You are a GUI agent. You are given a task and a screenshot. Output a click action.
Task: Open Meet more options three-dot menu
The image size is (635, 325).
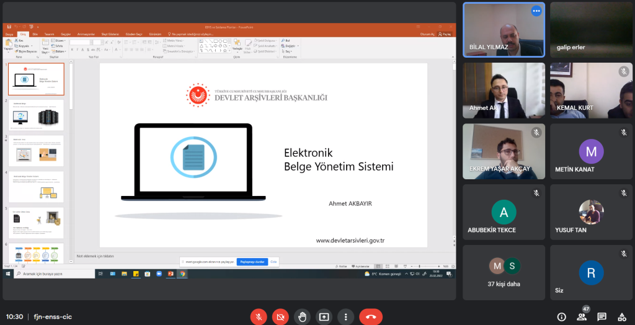click(x=345, y=317)
